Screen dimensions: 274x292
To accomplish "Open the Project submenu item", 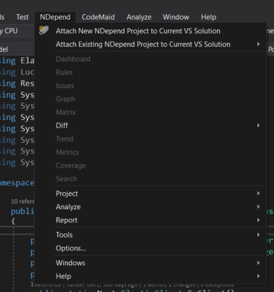I will 150,193.
